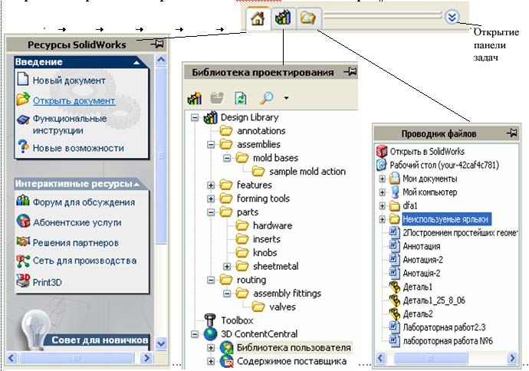Select the knobs folder

[x=264, y=253]
